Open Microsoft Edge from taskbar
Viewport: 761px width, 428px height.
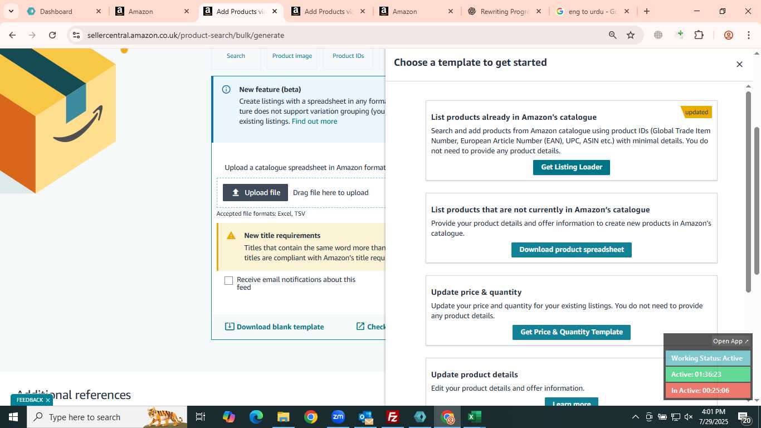256,417
